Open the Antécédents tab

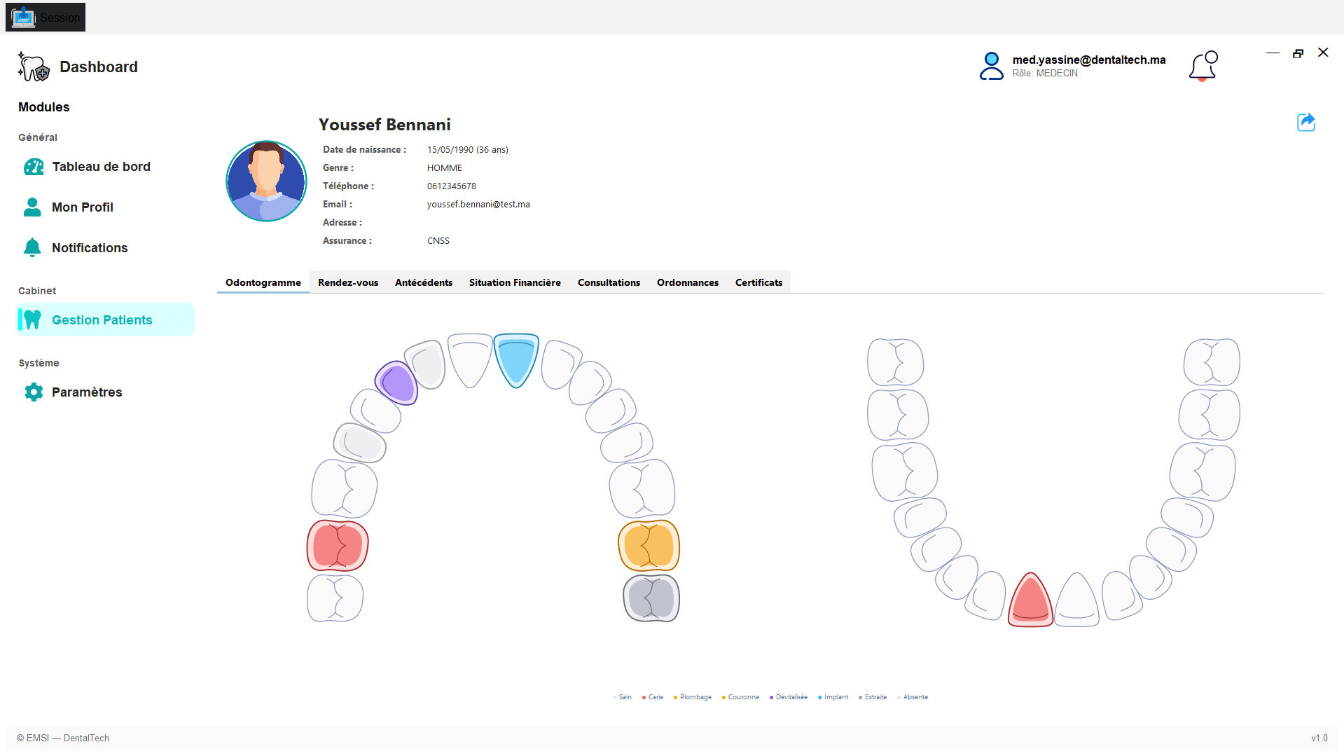424,282
